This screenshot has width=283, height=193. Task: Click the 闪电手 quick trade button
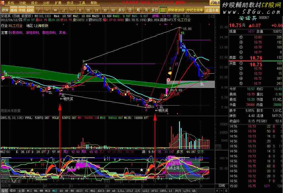click(215, 3)
